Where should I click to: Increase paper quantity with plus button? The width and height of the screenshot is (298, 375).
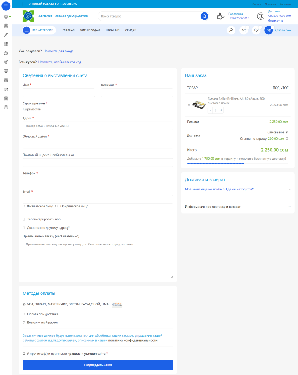tap(221, 110)
